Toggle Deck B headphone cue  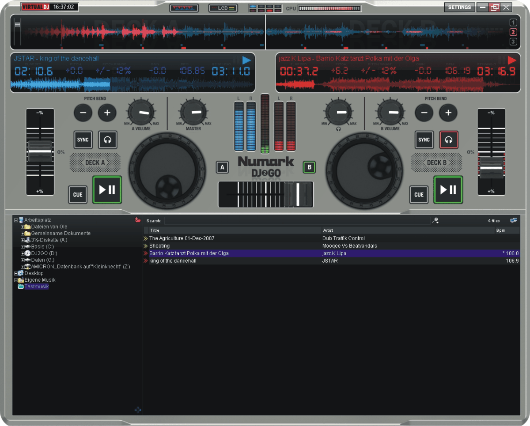point(449,140)
